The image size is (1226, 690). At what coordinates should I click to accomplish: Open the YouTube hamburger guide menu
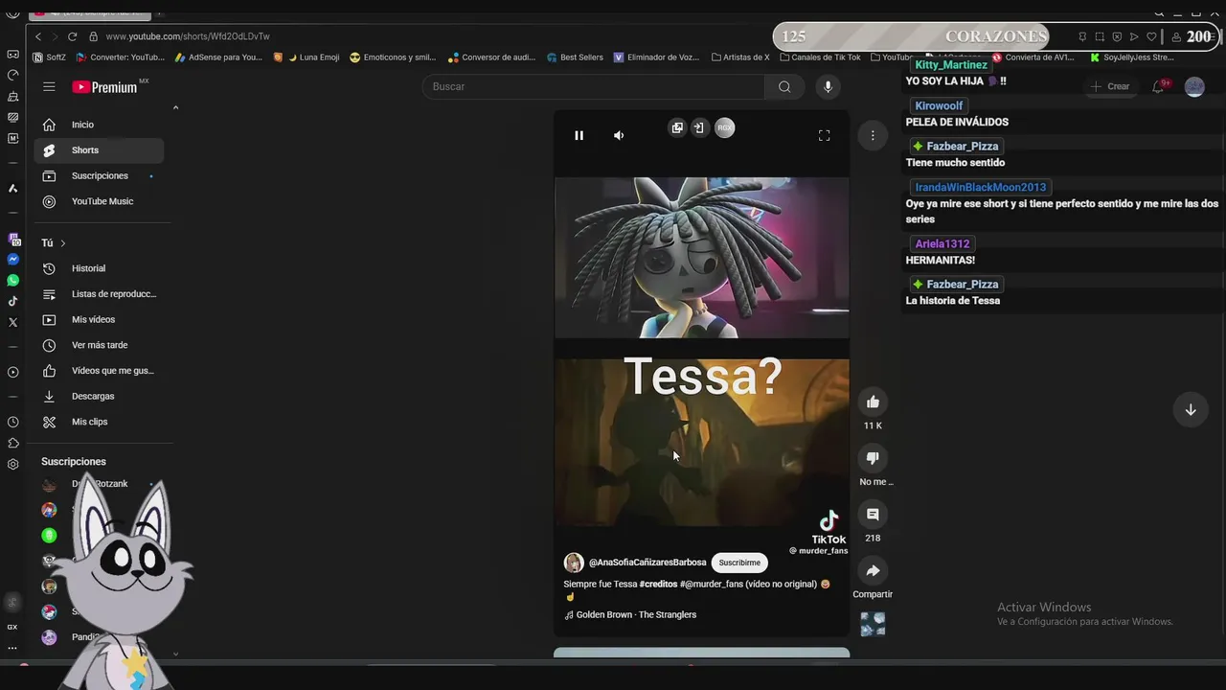pyautogui.click(x=49, y=86)
